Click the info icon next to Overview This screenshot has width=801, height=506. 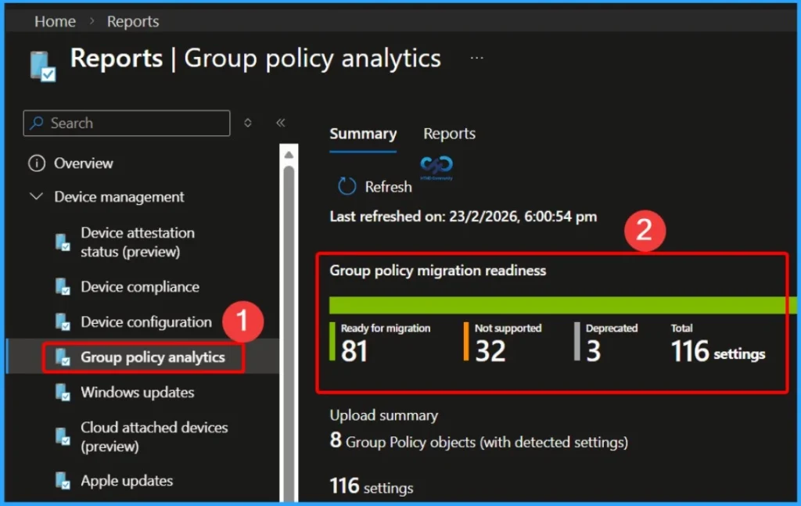37,163
